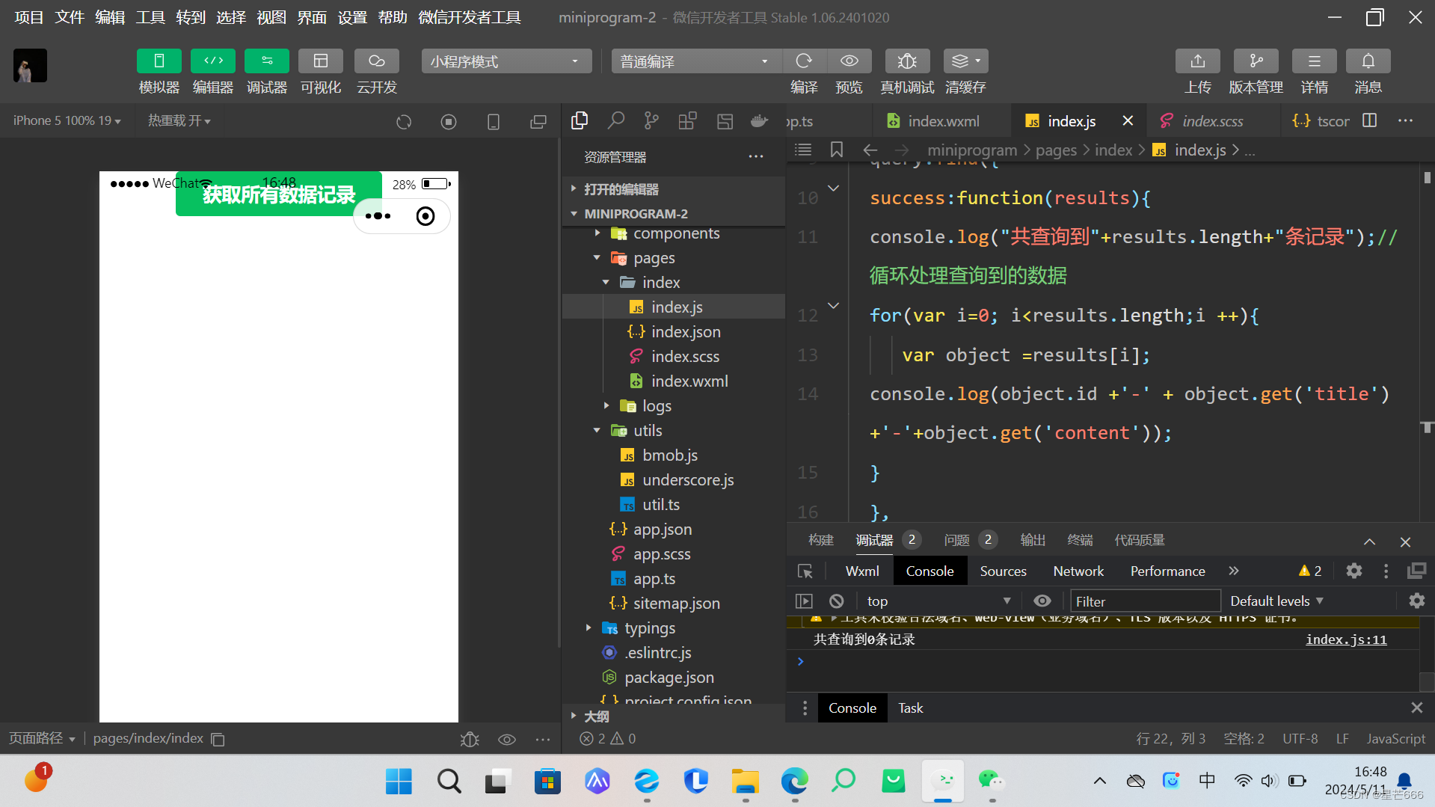Toggle the eye icon in bottom status bar
The image size is (1435, 807).
[x=506, y=739]
